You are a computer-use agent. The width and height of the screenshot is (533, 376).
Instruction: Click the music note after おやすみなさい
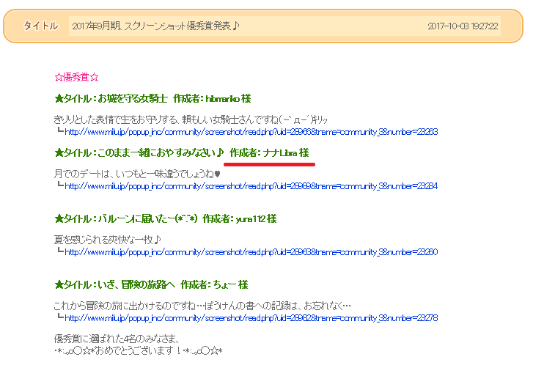pyautogui.click(x=220, y=152)
